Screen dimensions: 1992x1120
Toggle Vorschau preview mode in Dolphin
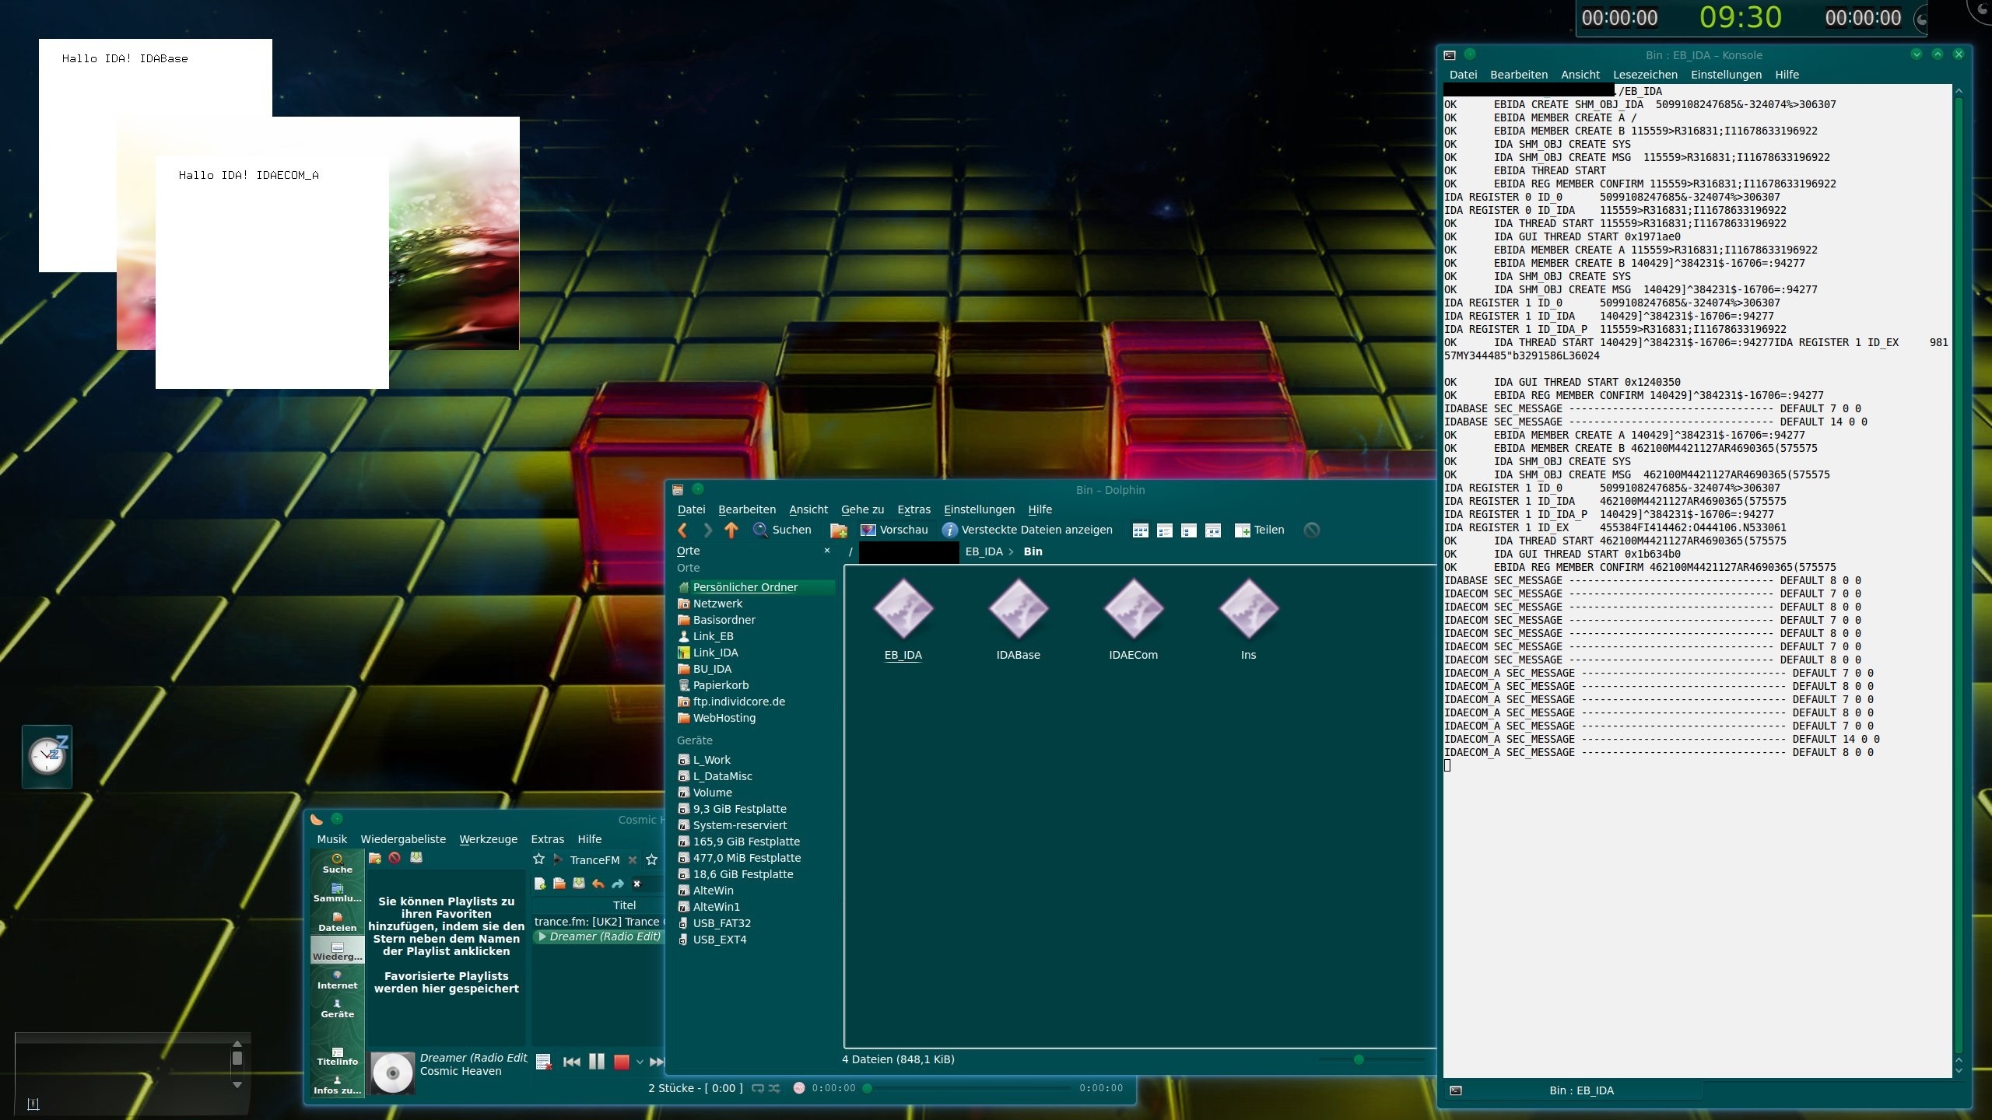point(894,530)
